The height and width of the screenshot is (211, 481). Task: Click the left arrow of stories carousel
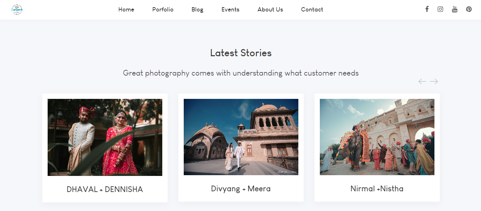click(x=422, y=82)
